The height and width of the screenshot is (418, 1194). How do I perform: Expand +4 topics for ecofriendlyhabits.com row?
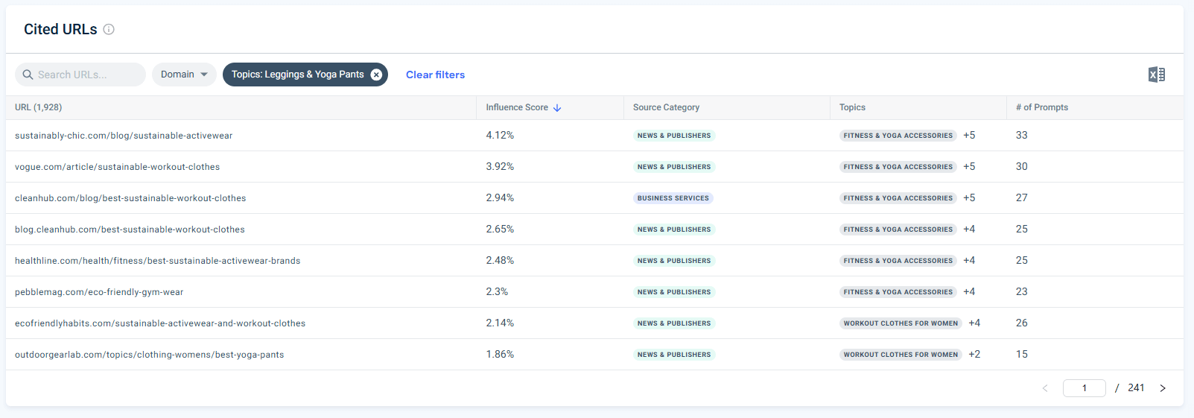[974, 323]
